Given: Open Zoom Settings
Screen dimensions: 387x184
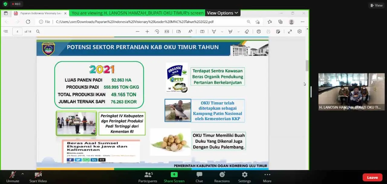Looking at the screenshot, I should [245, 177].
